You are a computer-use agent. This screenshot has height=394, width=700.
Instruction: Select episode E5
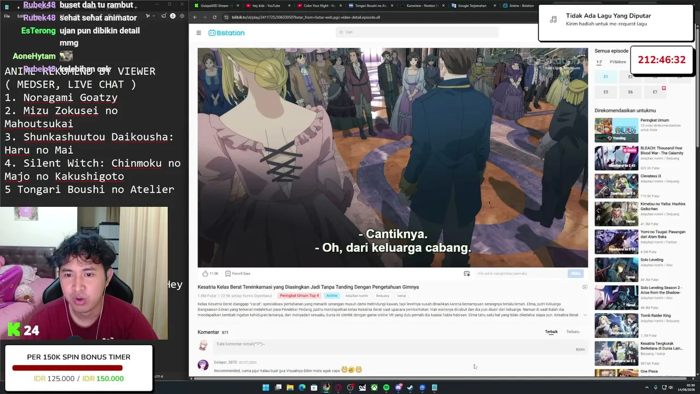coord(605,92)
